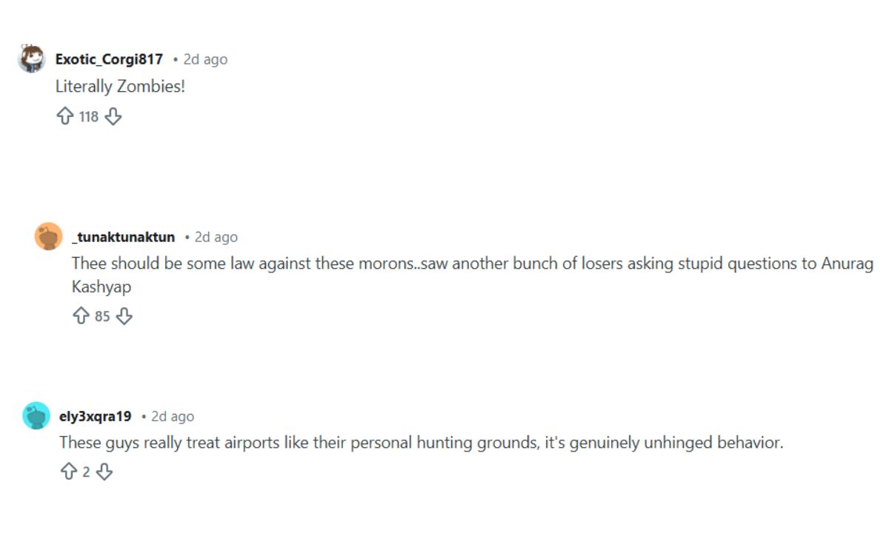Open the "2d ago" permalink beside _tunaktunaktun

tap(216, 237)
